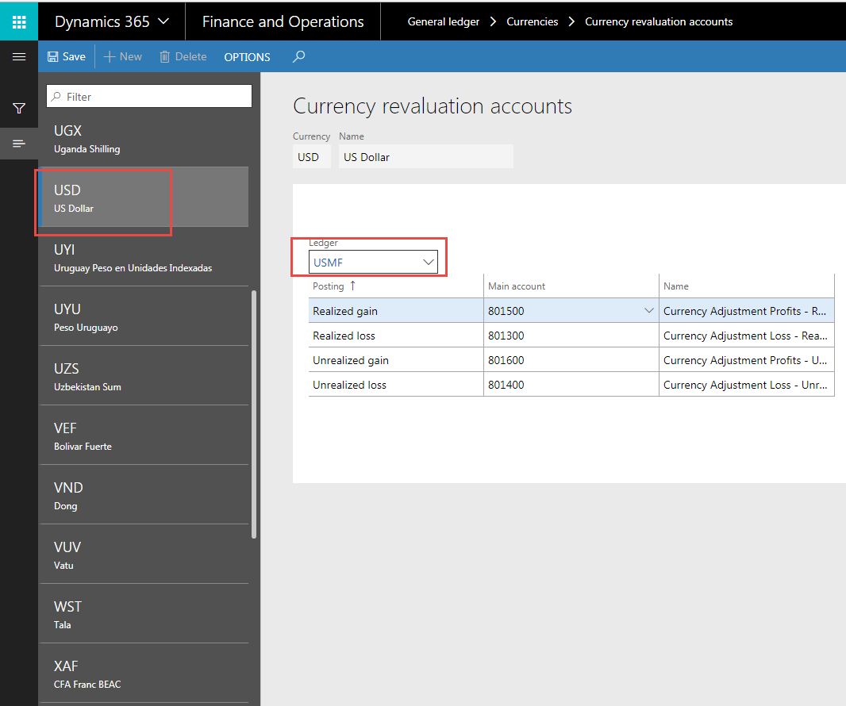
Task: Sort by the Posting column header
Action: 329,286
